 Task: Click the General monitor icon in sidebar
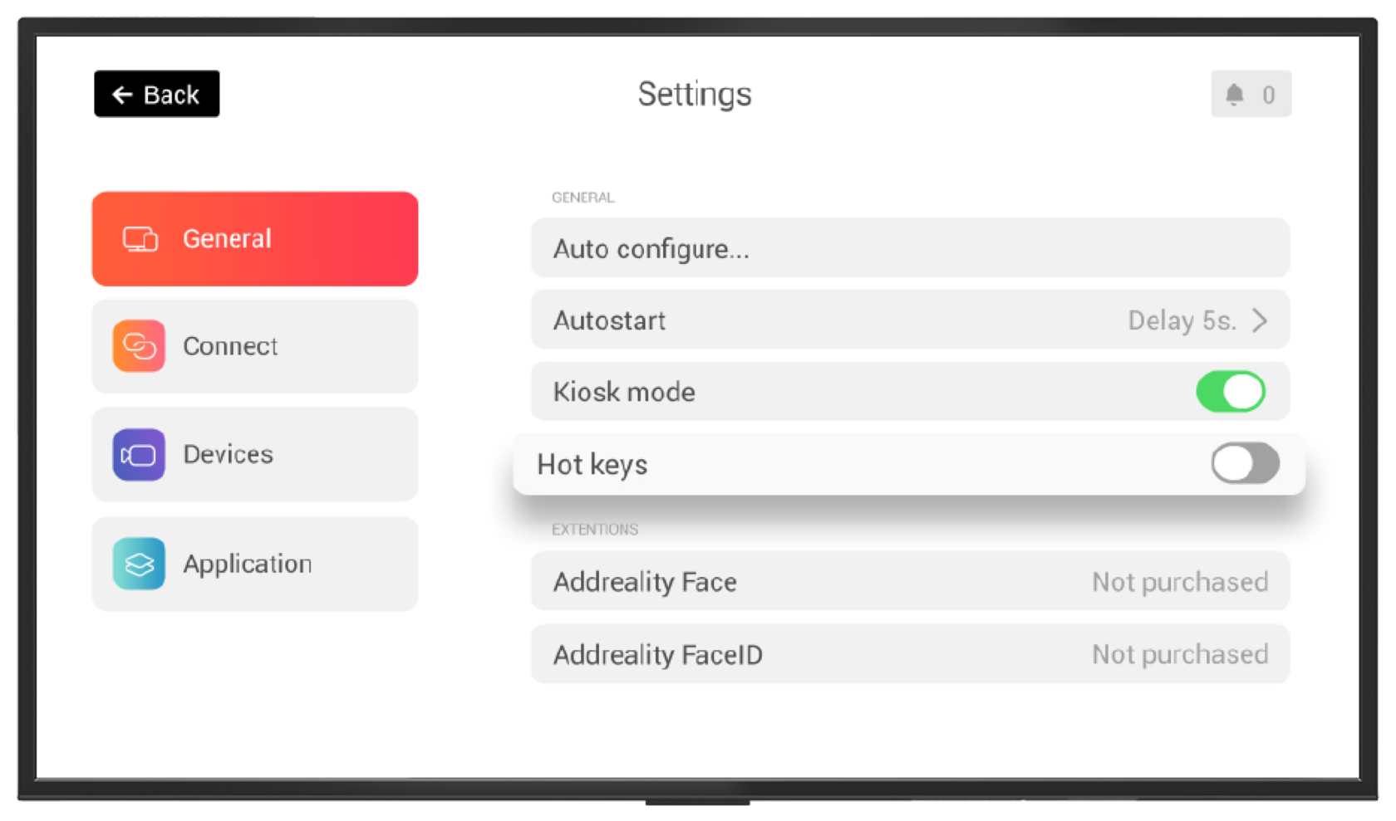coord(140,239)
